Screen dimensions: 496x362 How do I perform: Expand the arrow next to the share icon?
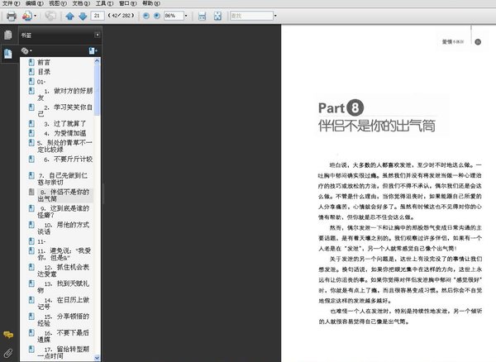point(35,16)
